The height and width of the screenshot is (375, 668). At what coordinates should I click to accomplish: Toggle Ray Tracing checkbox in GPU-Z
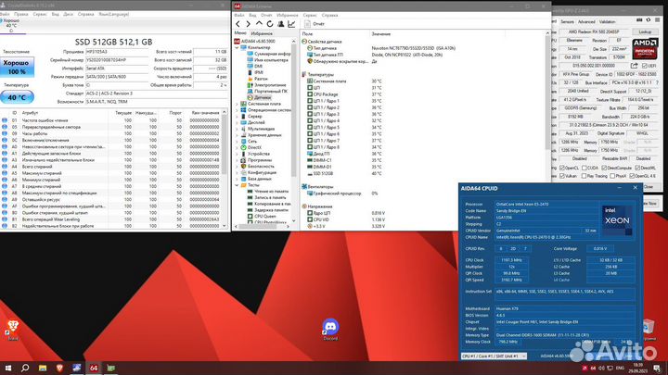(584, 176)
